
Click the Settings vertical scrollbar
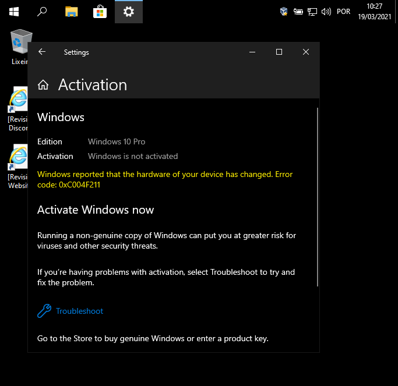pyautogui.click(x=318, y=197)
